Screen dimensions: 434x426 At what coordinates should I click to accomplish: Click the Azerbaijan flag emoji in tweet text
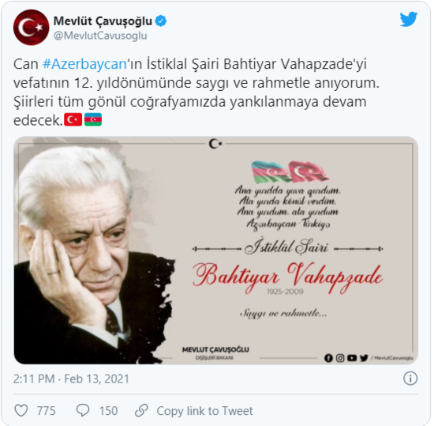point(93,119)
